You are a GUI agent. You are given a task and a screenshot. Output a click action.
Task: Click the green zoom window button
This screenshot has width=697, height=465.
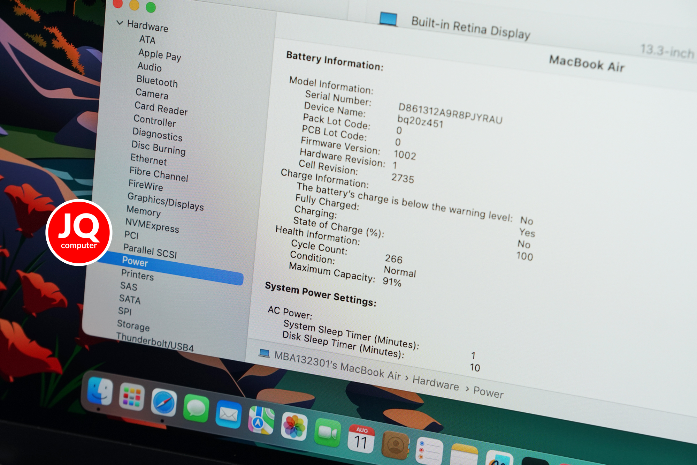point(151,7)
